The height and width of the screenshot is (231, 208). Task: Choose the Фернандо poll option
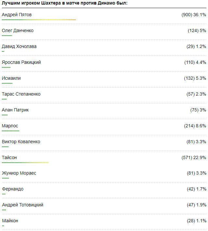[x=13, y=189]
